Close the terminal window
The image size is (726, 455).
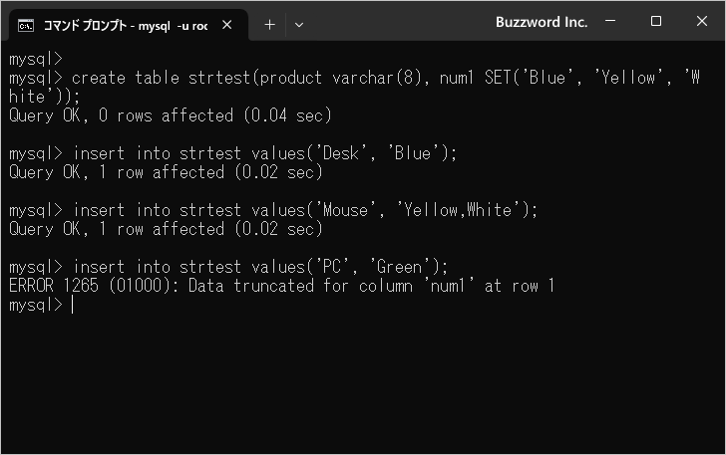tap(701, 21)
